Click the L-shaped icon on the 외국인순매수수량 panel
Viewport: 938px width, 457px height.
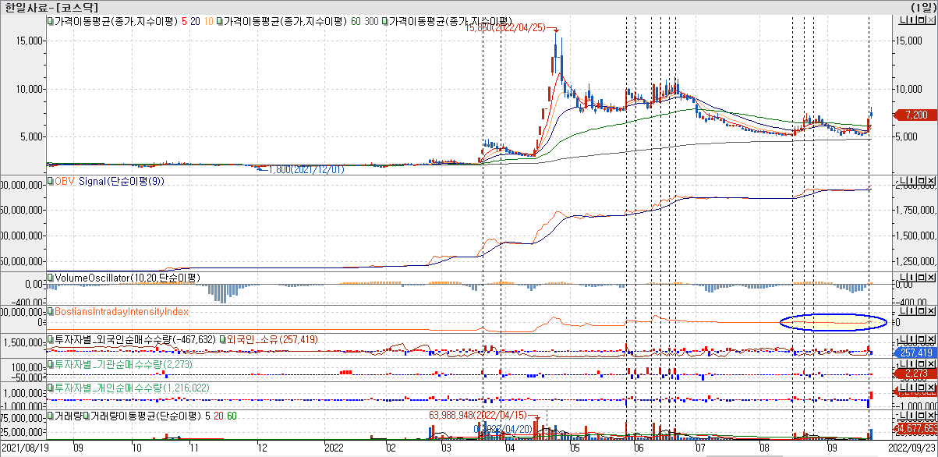coord(903,341)
